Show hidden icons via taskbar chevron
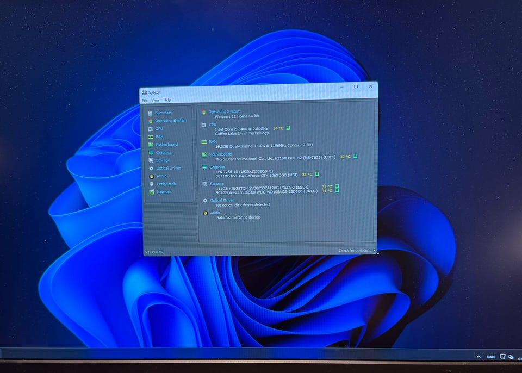The height and width of the screenshot is (373, 522). point(478,357)
